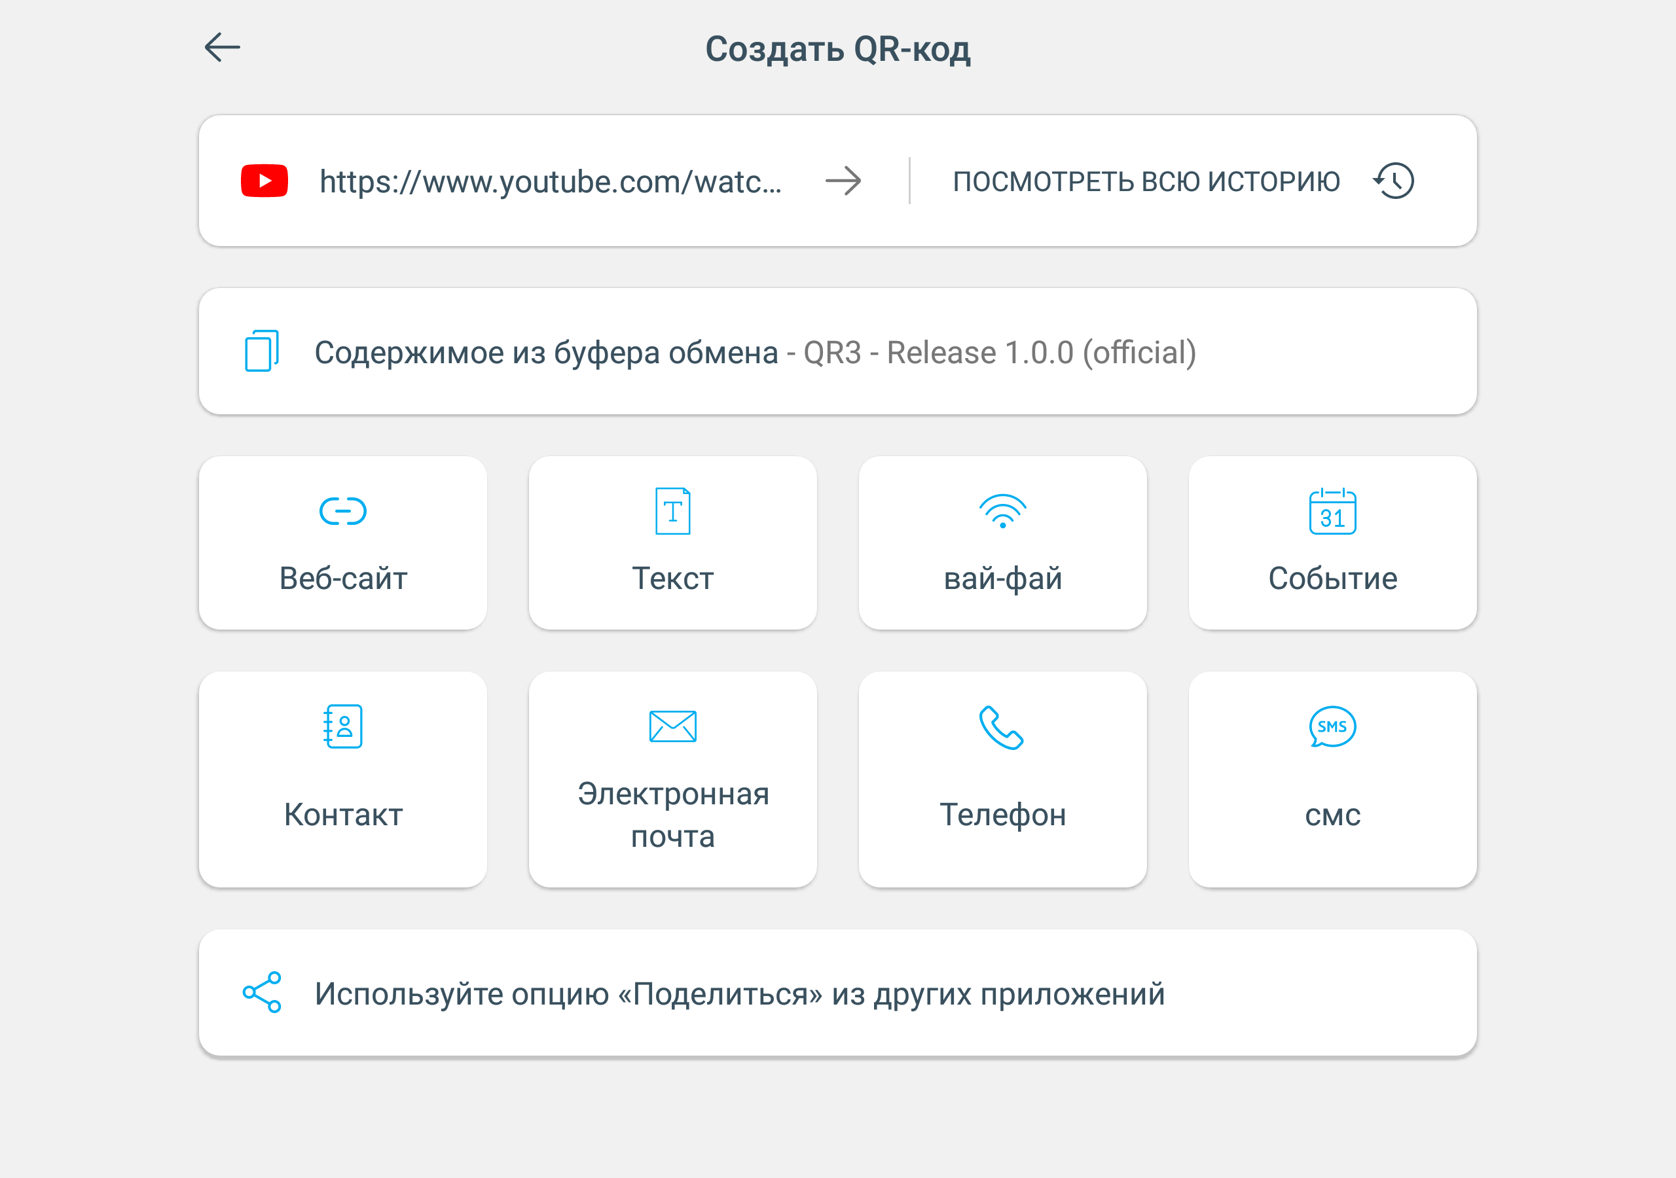Click the text document icon
This screenshot has height=1178, width=1676.
pos(672,511)
